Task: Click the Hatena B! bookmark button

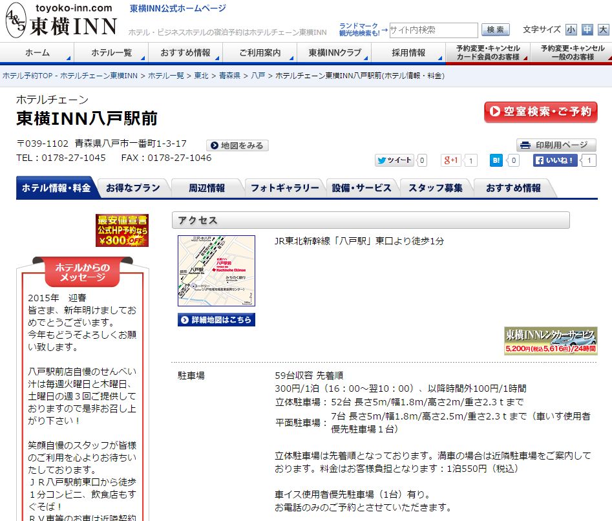Action: [496, 160]
